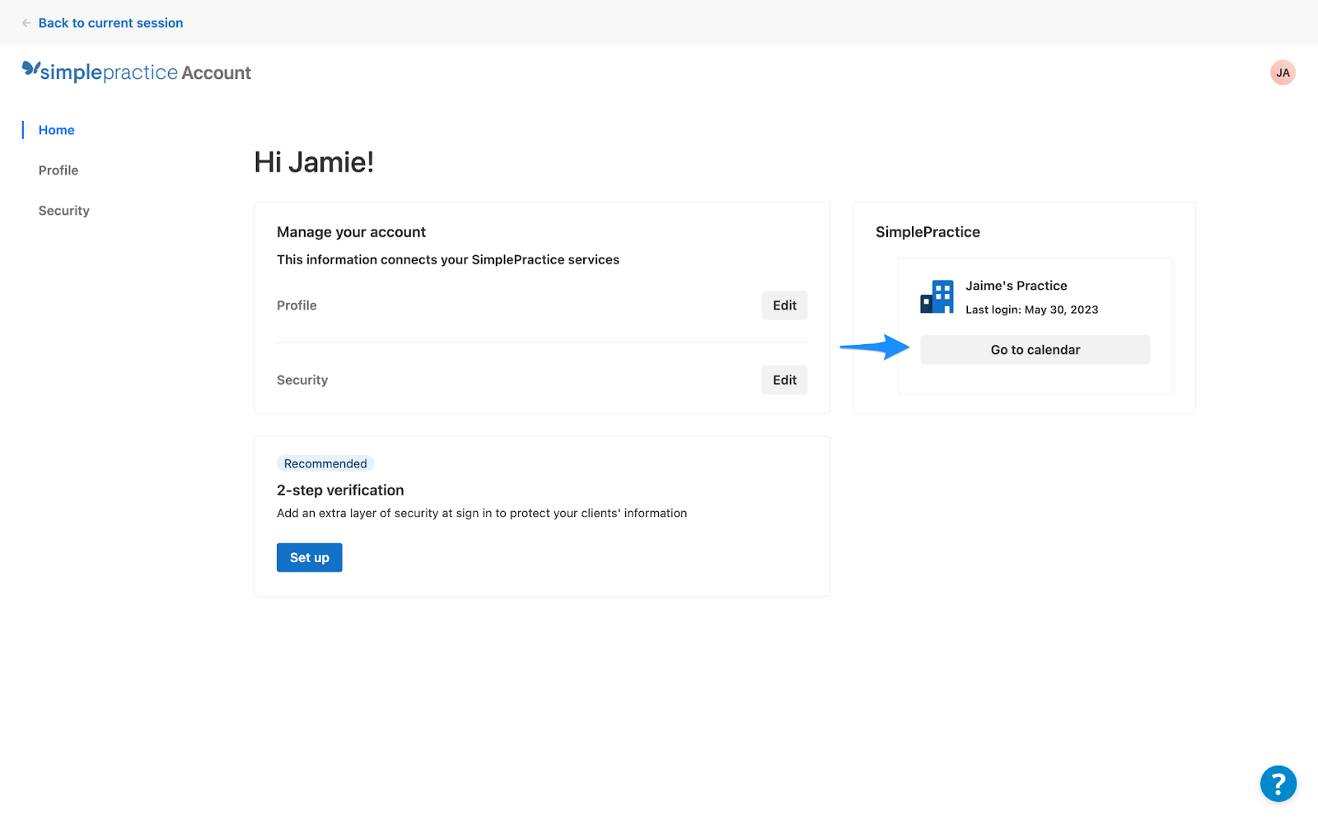Click the text about connecting SimplePractice services
Image resolution: width=1318 pixels, height=824 pixels.
click(448, 259)
